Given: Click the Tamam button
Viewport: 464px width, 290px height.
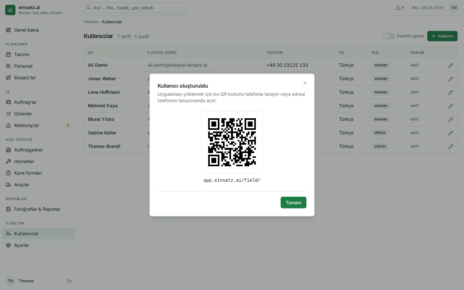Looking at the screenshot, I should (294, 203).
